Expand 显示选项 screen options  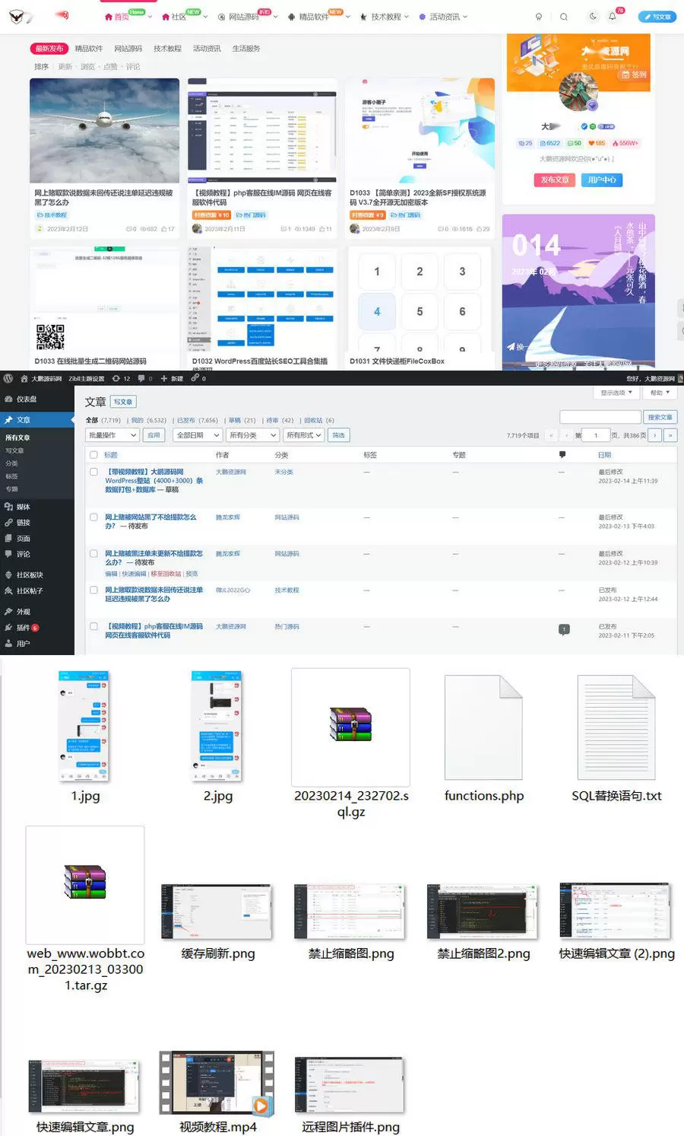tap(616, 393)
